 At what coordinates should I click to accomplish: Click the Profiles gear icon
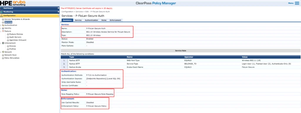point(8,49)
